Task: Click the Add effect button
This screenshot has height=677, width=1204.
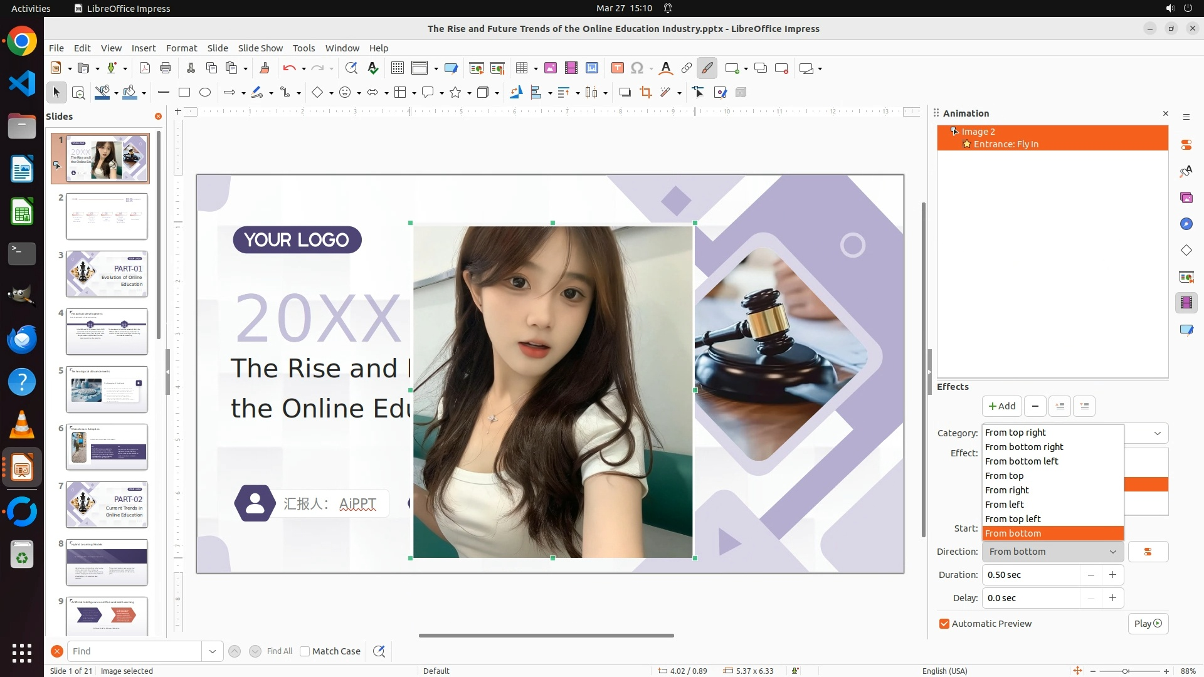Action: pyautogui.click(x=1001, y=406)
